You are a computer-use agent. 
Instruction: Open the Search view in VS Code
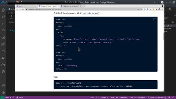[3, 17]
